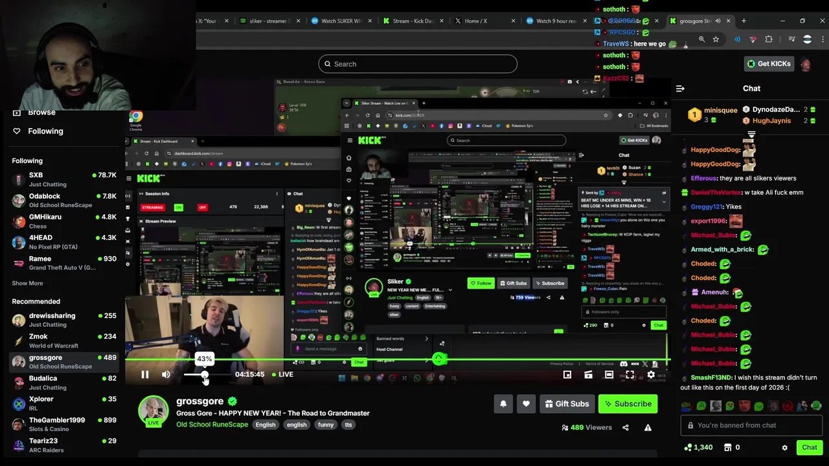The height and width of the screenshot is (466, 829).
Task: Mute the stream with the speaker icon
Action: tap(166, 375)
